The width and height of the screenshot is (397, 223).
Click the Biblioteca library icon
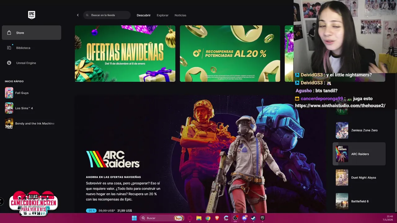coord(9,48)
